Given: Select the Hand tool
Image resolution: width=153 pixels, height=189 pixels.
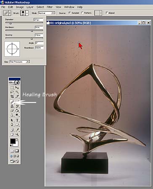Looking at the screenshot, I should 12,134.
